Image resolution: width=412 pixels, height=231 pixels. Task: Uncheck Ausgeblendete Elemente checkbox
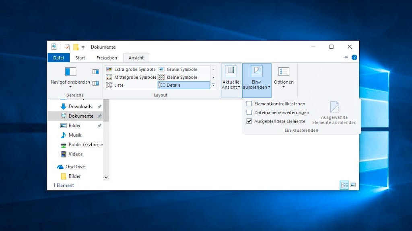[x=249, y=121]
